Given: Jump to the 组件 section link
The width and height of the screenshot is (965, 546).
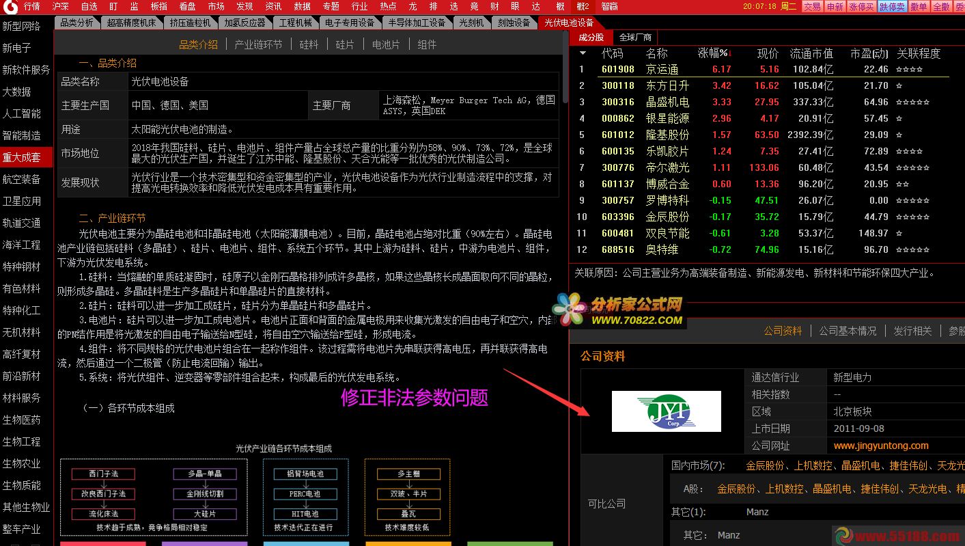Looking at the screenshot, I should click(x=427, y=44).
